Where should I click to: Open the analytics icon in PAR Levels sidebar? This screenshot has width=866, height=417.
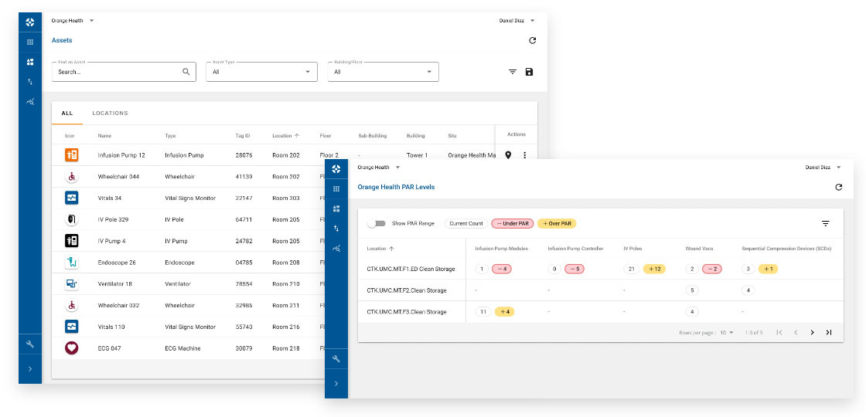(336, 248)
